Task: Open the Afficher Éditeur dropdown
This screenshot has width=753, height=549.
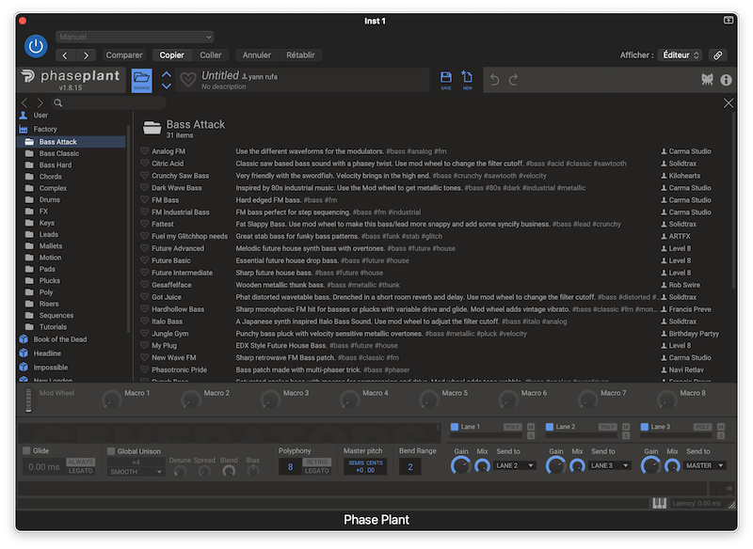Action: coord(680,55)
